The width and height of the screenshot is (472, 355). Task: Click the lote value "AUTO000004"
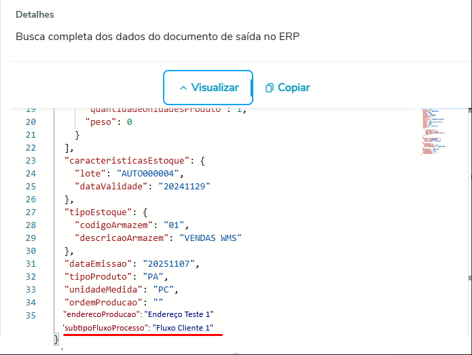[147, 174]
